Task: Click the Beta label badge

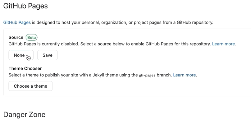Action: tap(32, 37)
